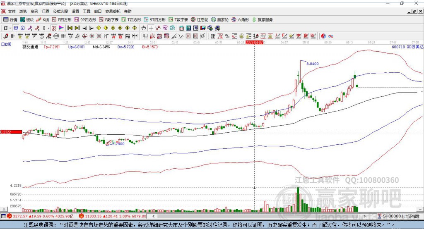This screenshot has width=424, height=229.
Task: Open the 帮助 menu
Action: [x=128, y=11]
